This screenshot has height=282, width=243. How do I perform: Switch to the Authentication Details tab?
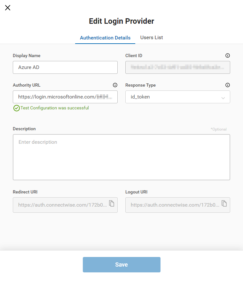pos(105,38)
